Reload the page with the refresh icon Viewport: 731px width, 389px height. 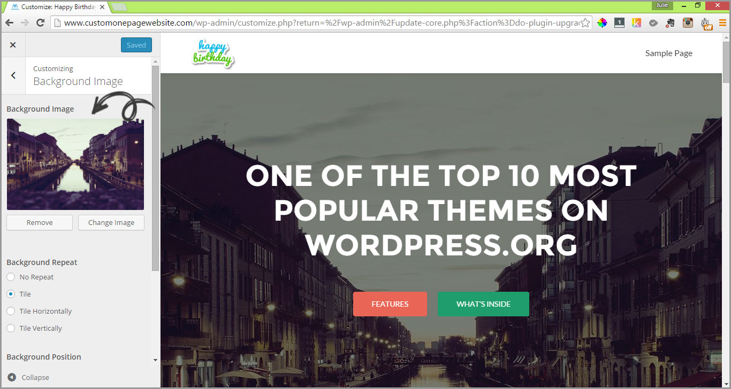(x=40, y=23)
